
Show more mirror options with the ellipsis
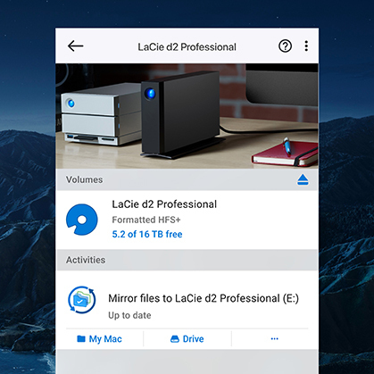pyautogui.click(x=275, y=338)
